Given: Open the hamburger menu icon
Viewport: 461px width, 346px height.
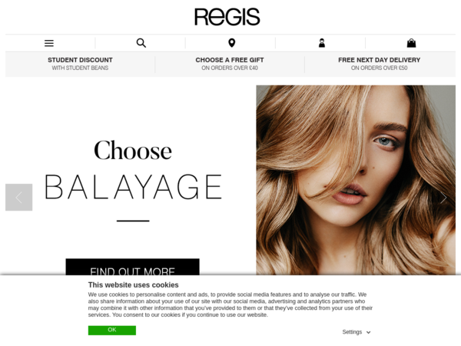Looking at the screenshot, I should pyautogui.click(x=49, y=43).
